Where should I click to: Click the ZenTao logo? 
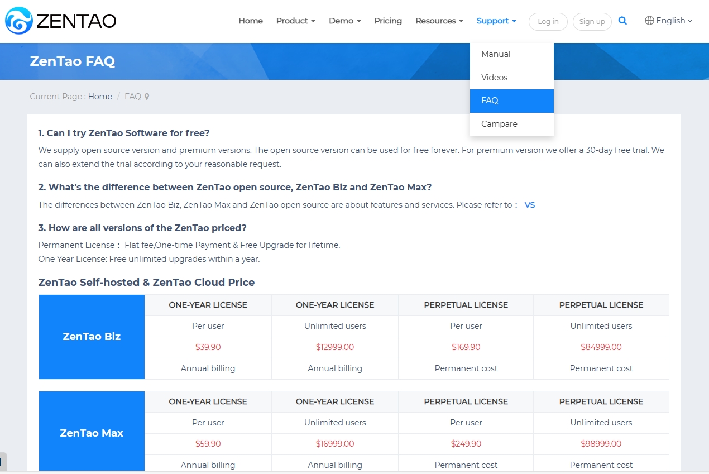click(x=60, y=21)
